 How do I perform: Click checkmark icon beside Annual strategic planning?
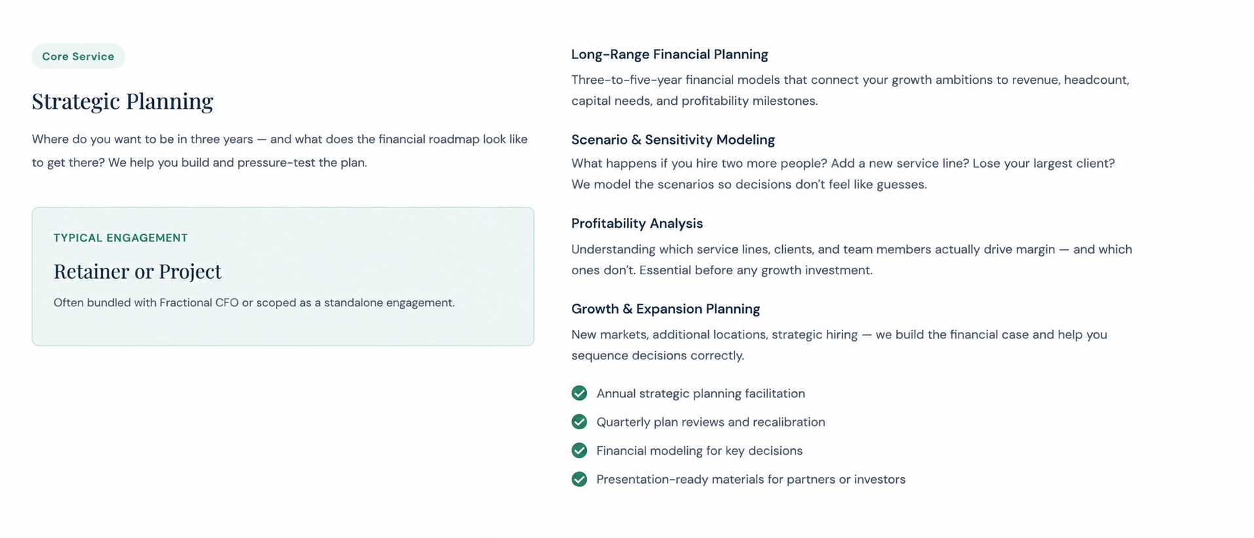[579, 393]
